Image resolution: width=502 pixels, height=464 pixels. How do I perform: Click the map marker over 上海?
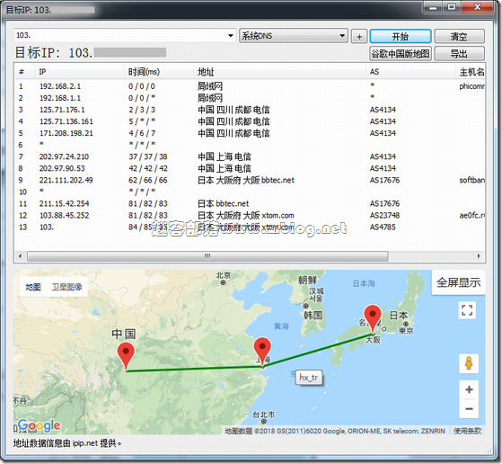(x=262, y=351)
